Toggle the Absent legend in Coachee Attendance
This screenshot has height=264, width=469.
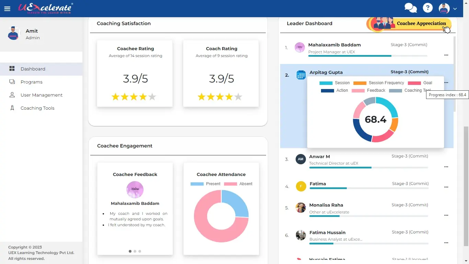pyautogui.click(x=238, y=184)
